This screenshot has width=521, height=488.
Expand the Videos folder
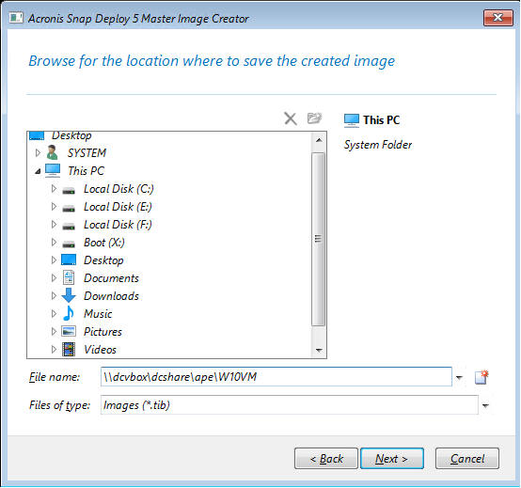click(54, 349)
